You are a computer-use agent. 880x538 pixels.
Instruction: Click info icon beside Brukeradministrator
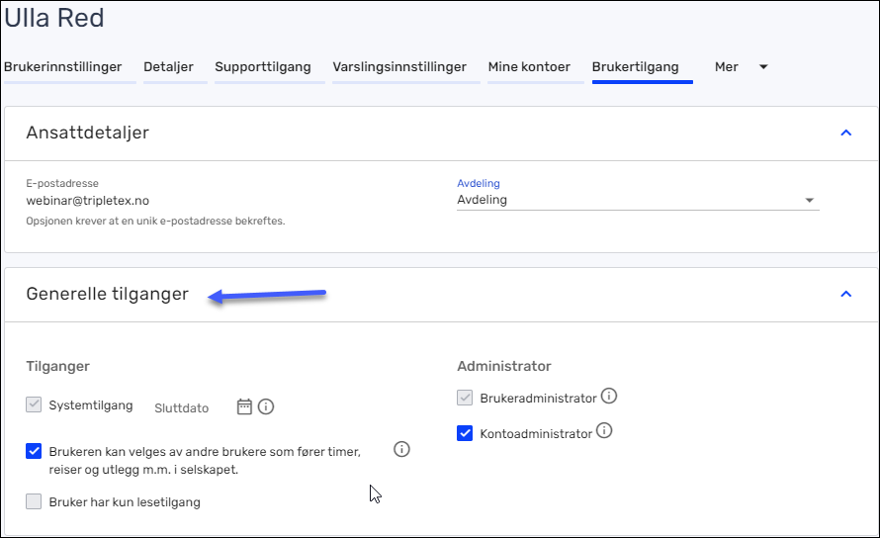[609, 397]
